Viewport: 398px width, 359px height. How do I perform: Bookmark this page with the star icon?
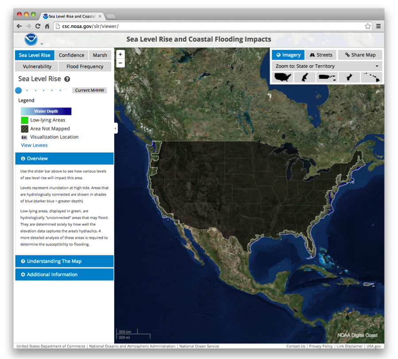(x=367, y=26)
